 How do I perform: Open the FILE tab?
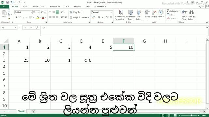click(5, 6)
